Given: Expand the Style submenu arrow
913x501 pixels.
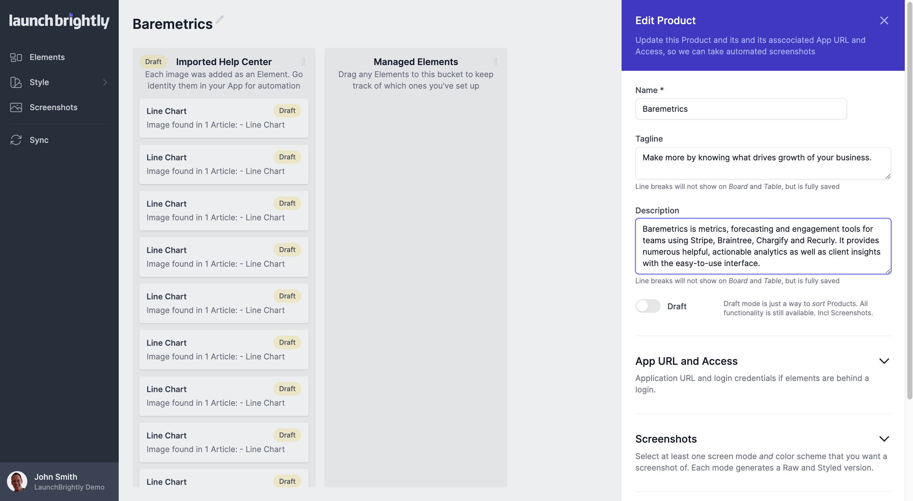Looking at the screenshot, I should [x=105, y=82].
